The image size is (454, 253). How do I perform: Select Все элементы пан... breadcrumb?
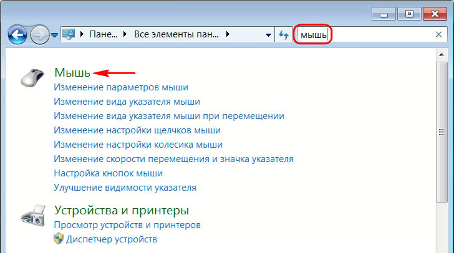point(176,34)
